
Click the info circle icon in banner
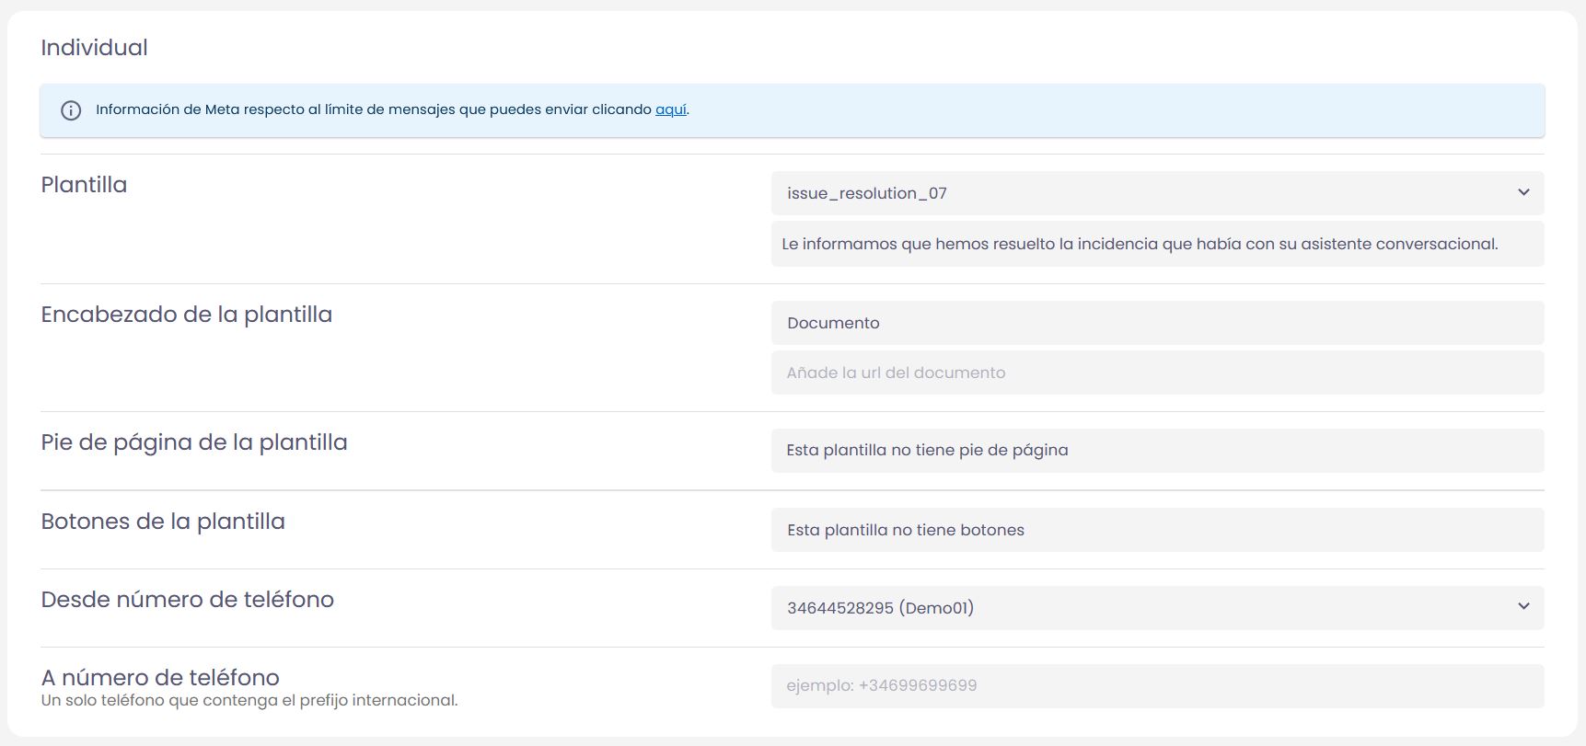[x=71, y=110]
